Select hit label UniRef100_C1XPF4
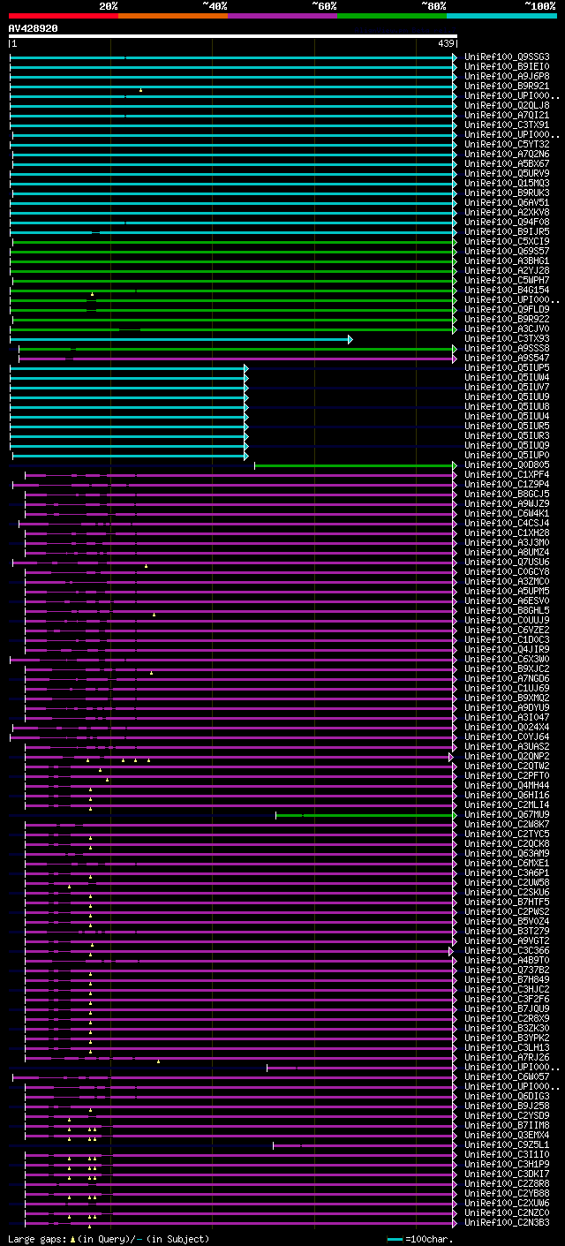 [507, 475]
